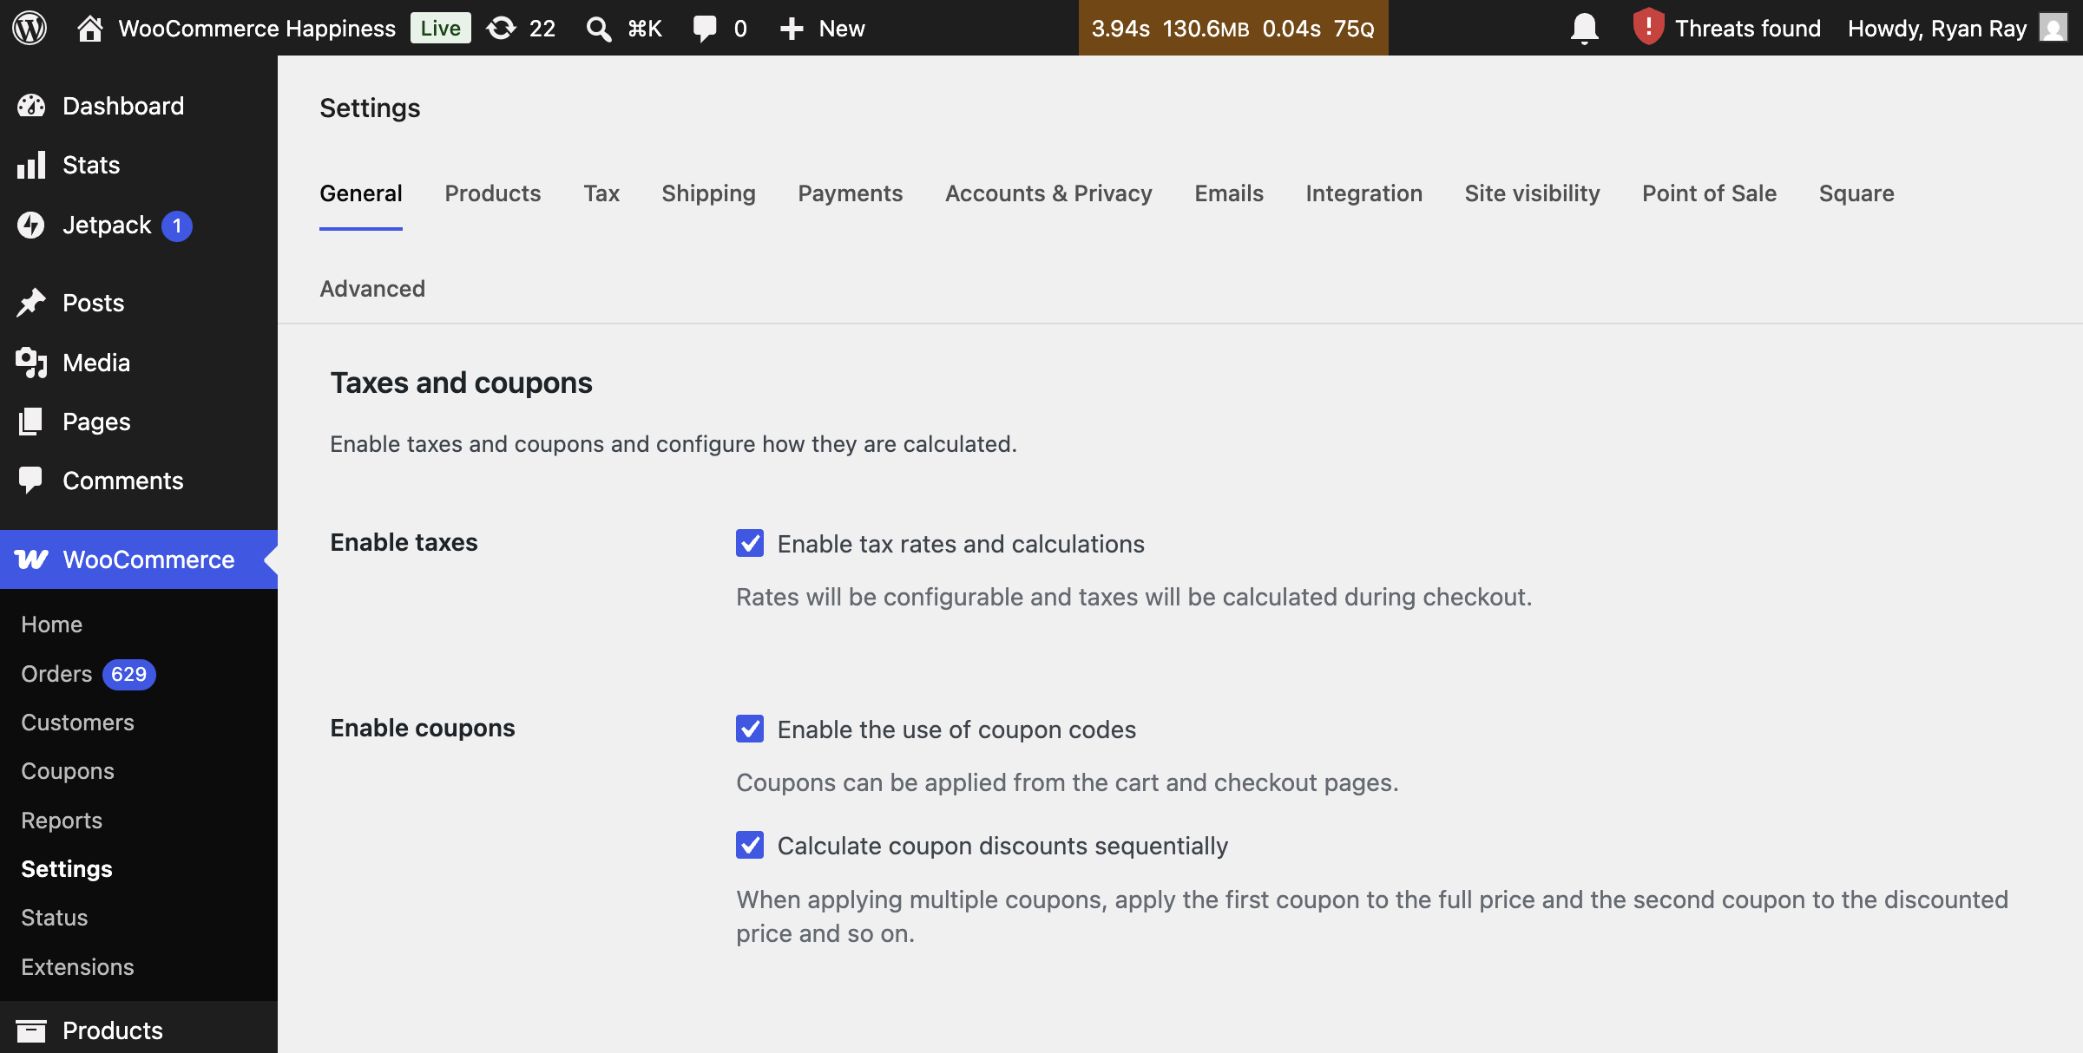This screenshot has height=1053, width=2083.
Task: Click the Comments speech bubble sidebar icon
Action: tap(31, 481)
